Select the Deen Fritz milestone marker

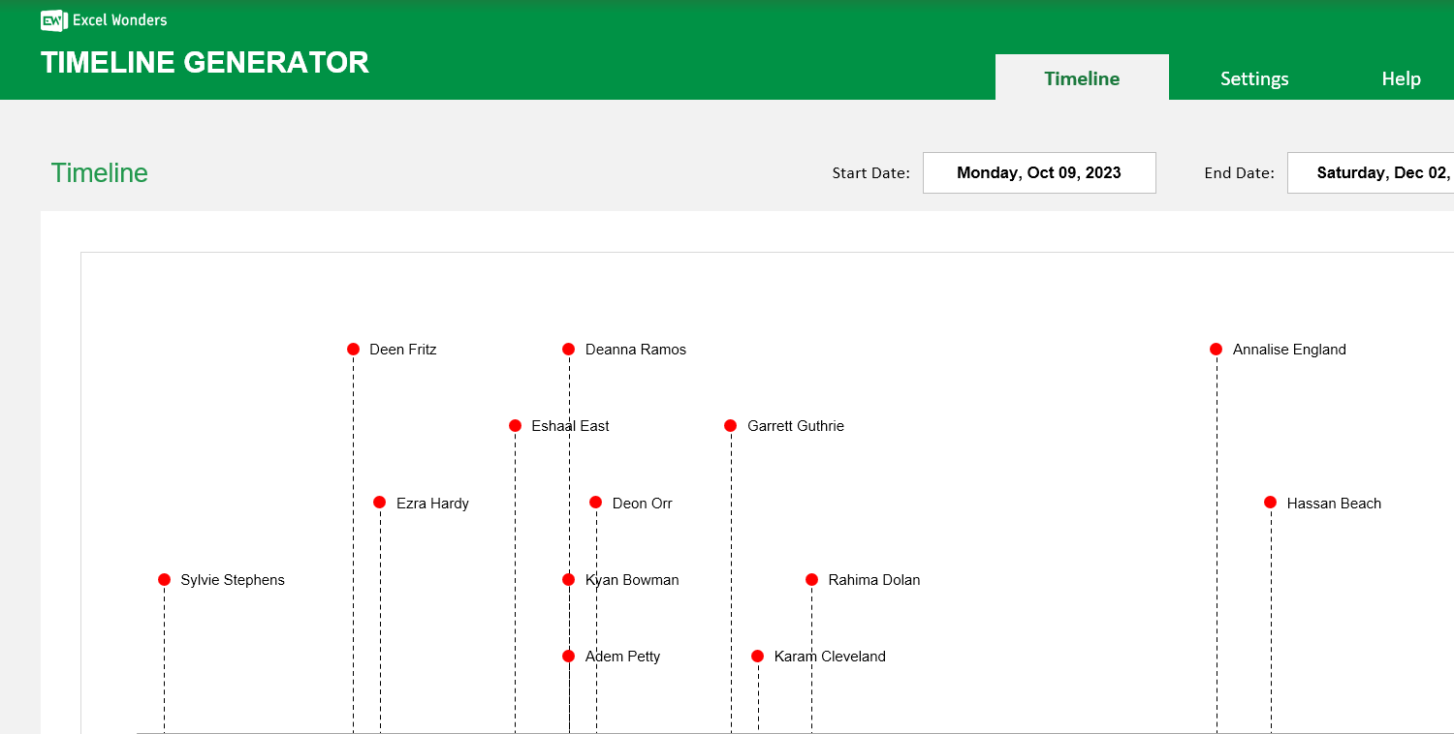[x=353, y=349]
